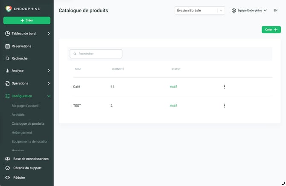Screen dimensions: 286x186
Task: Click the Réduire eye icon
Action: coord(8,177)
